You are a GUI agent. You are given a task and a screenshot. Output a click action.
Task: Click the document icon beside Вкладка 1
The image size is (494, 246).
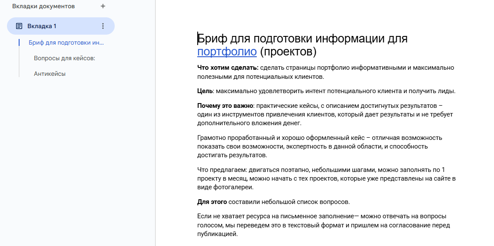19,26
